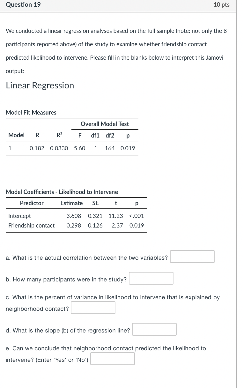This screenshot has width=243, height=388.
Task: Click the Intercept row in coefficients table
Action: point(19,216)
